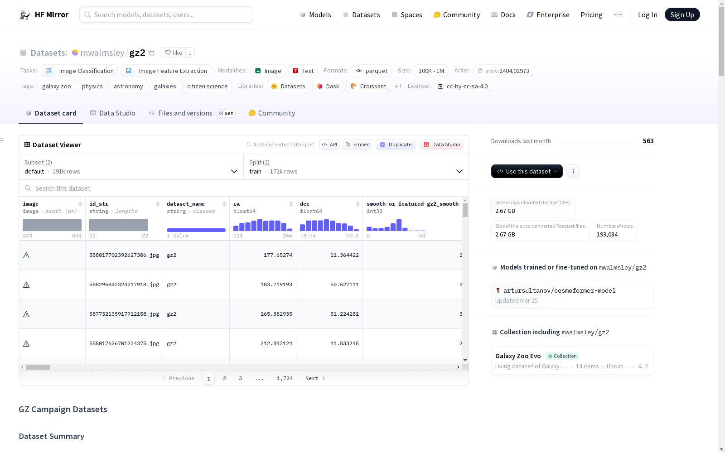Image resolution: width=725 pixels, height=453 pixels.
Task: Click the table's horizontal scrollbar thumb
Action: (38, 367)
